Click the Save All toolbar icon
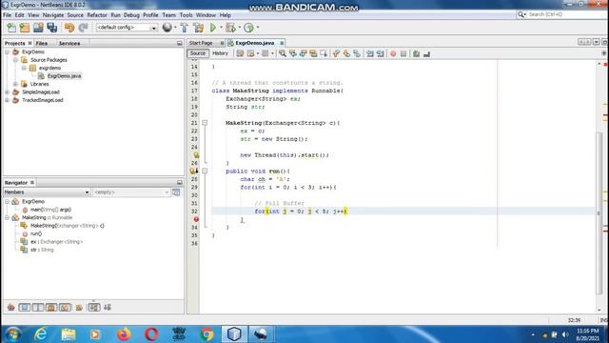Image resolution: width=609 pixels, height=343 pixels. pyautogui.click(x=51, y=28)
